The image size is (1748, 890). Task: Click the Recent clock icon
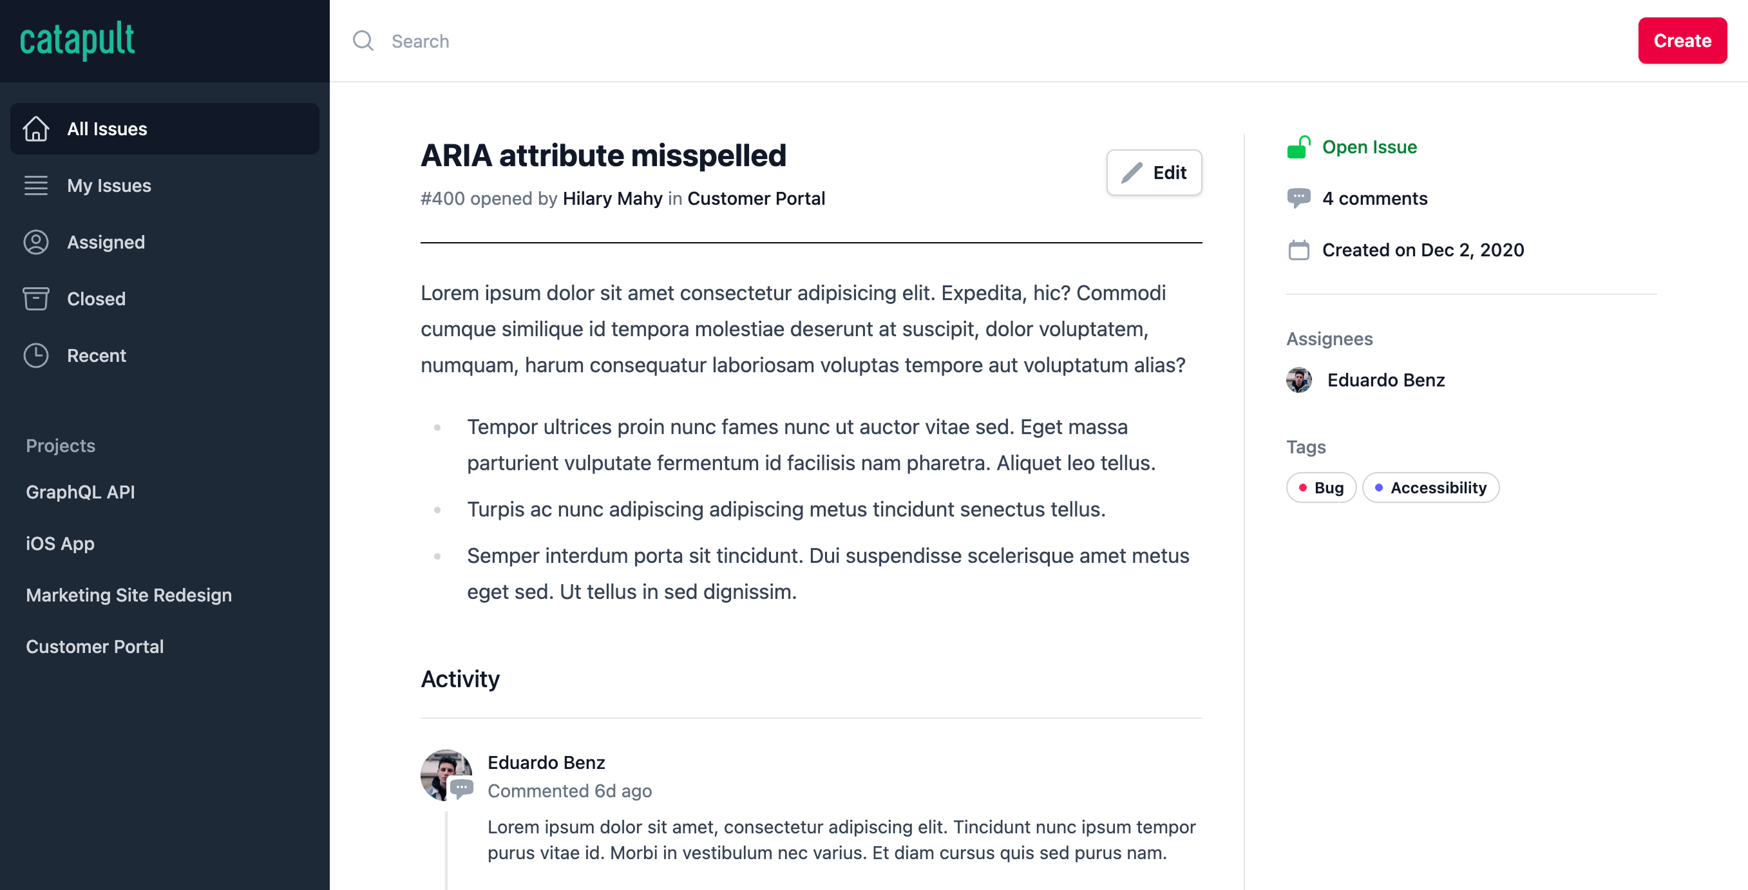36,355
